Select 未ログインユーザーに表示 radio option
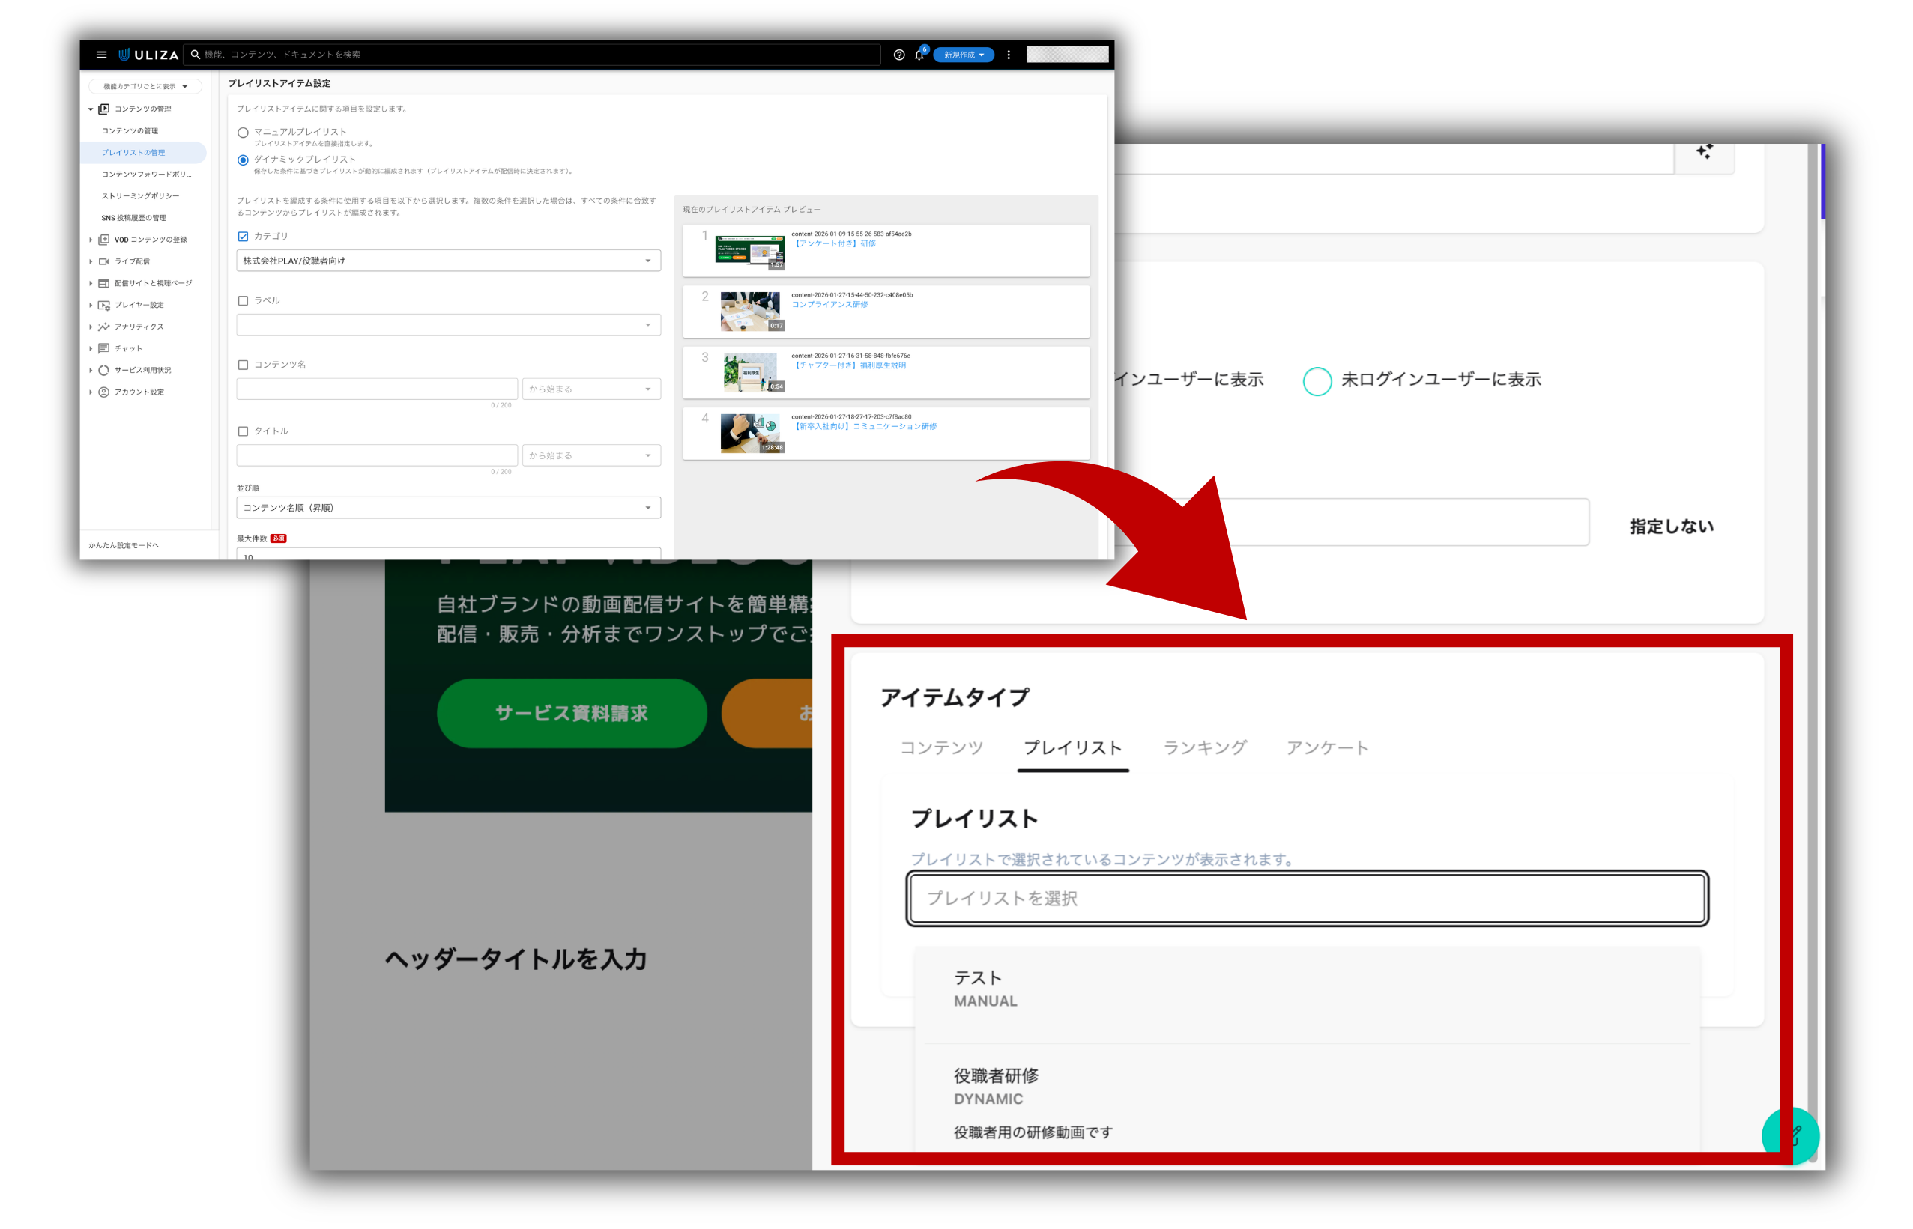This screenshot has width=1913, height=1229. click(1317, 380)
